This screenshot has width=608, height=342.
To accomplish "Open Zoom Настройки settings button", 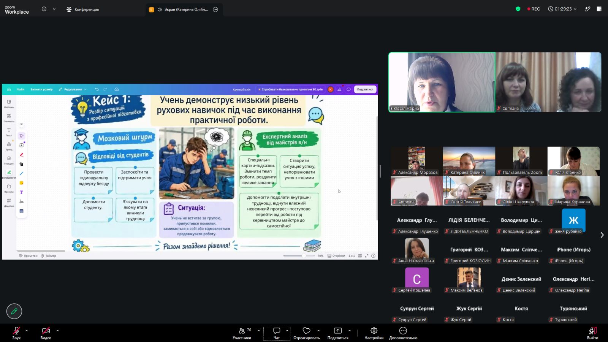I will 374,333.
